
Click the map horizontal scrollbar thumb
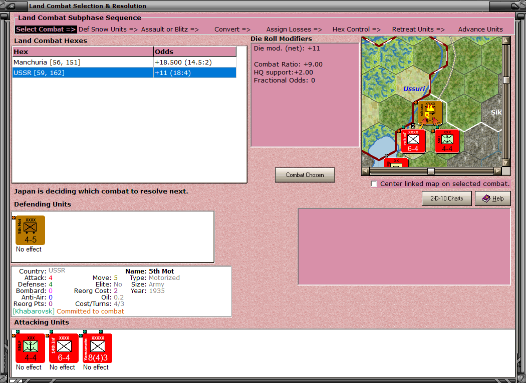(431, 171)
